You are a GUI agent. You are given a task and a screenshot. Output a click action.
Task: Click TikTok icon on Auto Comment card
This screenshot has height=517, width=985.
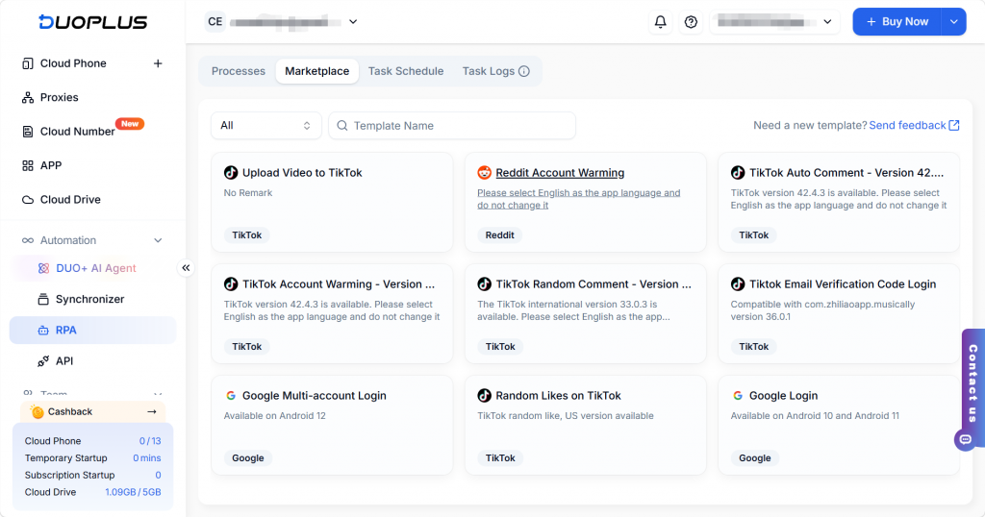(x=738, y=173)
